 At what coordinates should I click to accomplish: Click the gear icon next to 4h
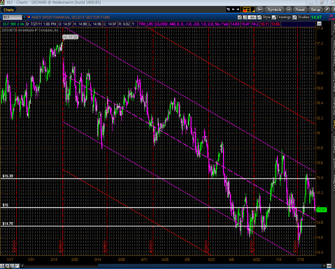click(x=245, y=17)
